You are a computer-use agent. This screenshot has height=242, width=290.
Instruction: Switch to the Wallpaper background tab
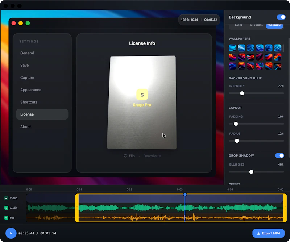tap(274, 25)
